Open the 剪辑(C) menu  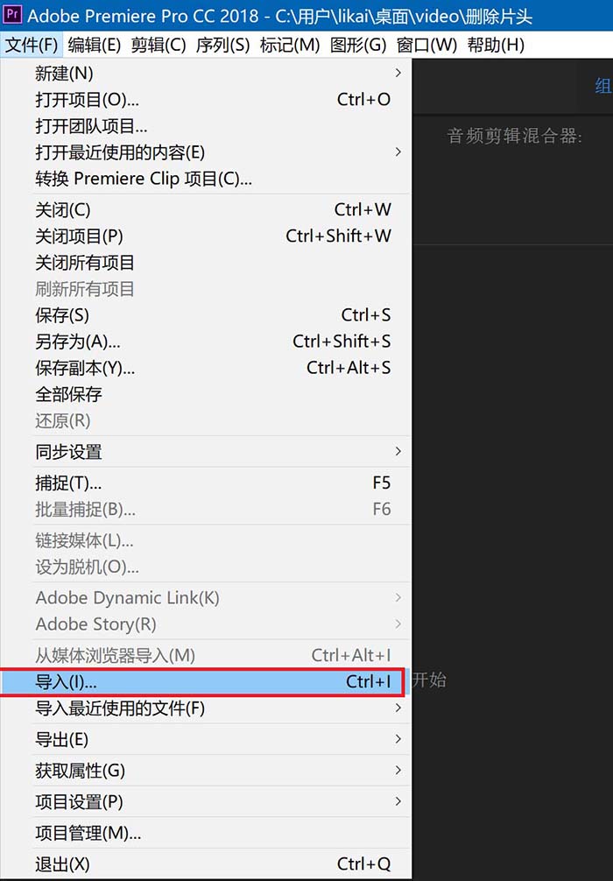click(159, 45)
